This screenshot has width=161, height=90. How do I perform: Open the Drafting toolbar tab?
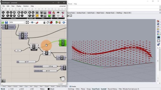click(x=119, y=13)
